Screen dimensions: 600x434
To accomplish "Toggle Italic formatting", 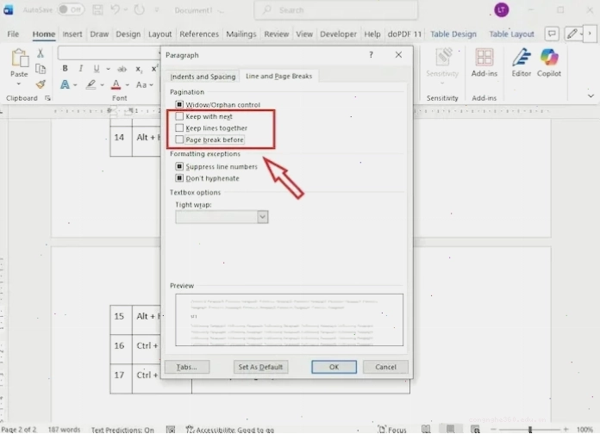I will (x=80, y=68).
